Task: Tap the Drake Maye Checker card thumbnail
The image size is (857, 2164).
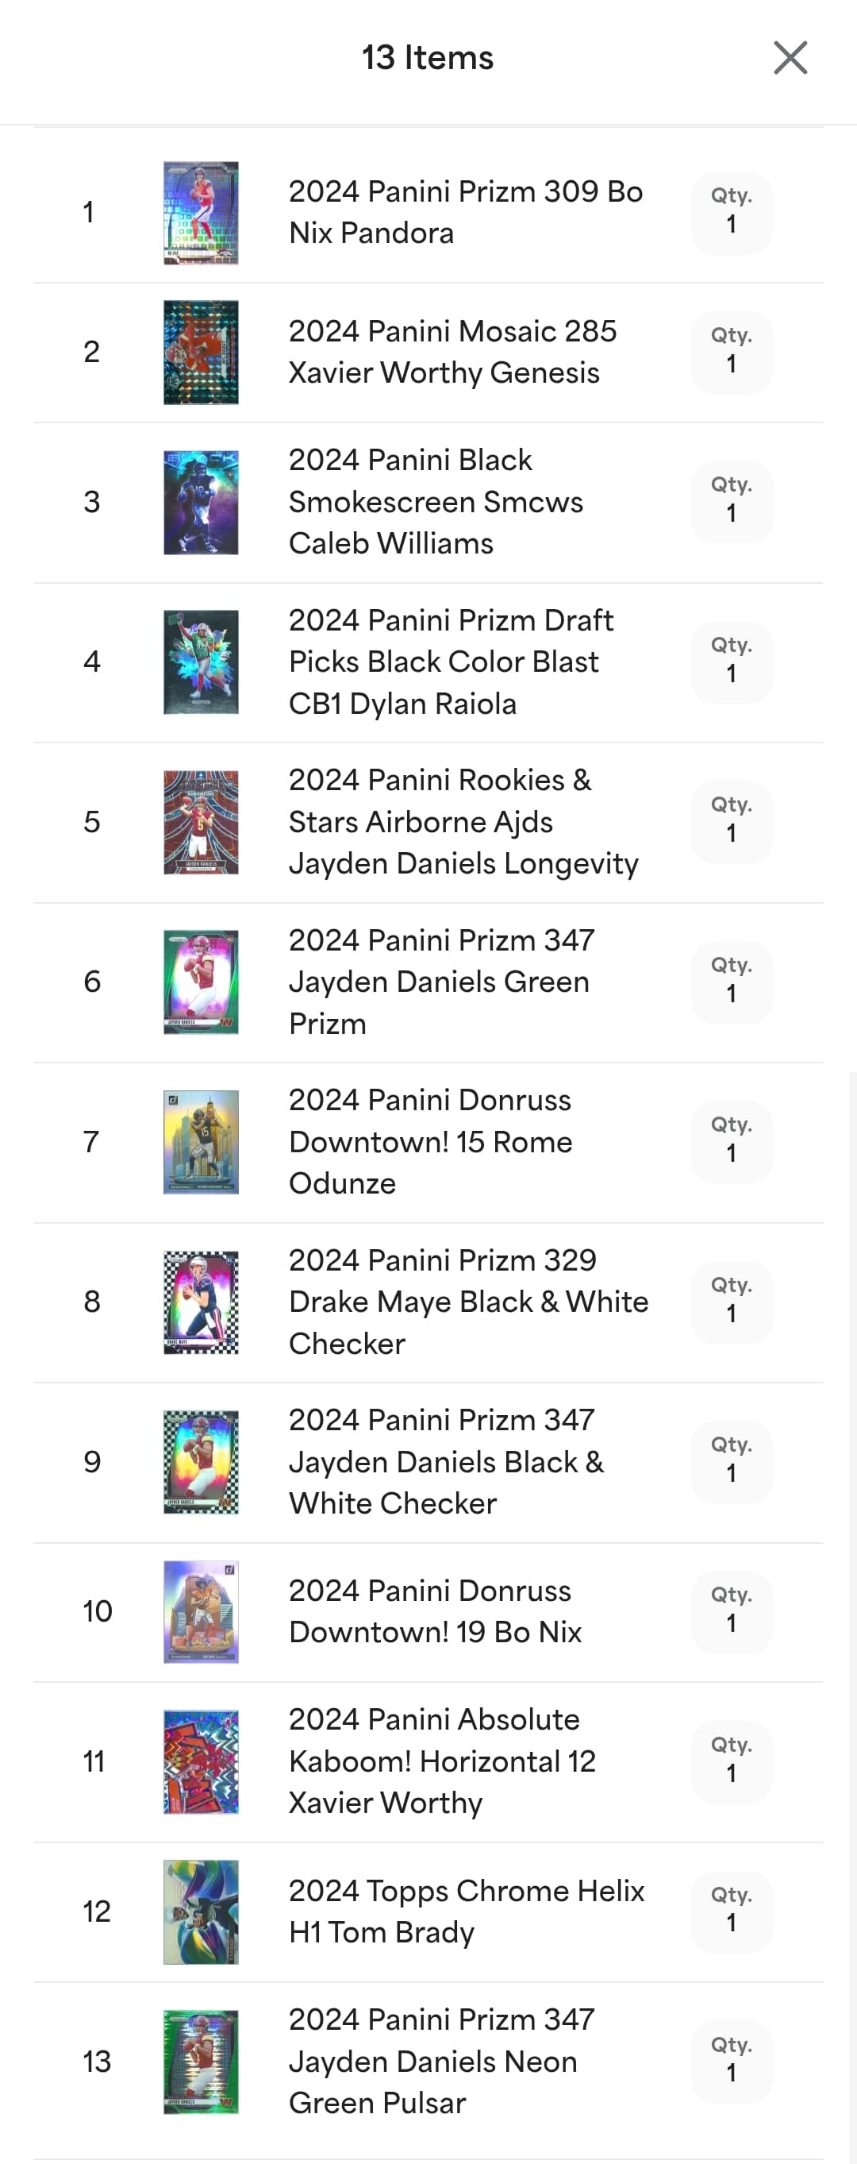Action: [x=201, y=1302]
